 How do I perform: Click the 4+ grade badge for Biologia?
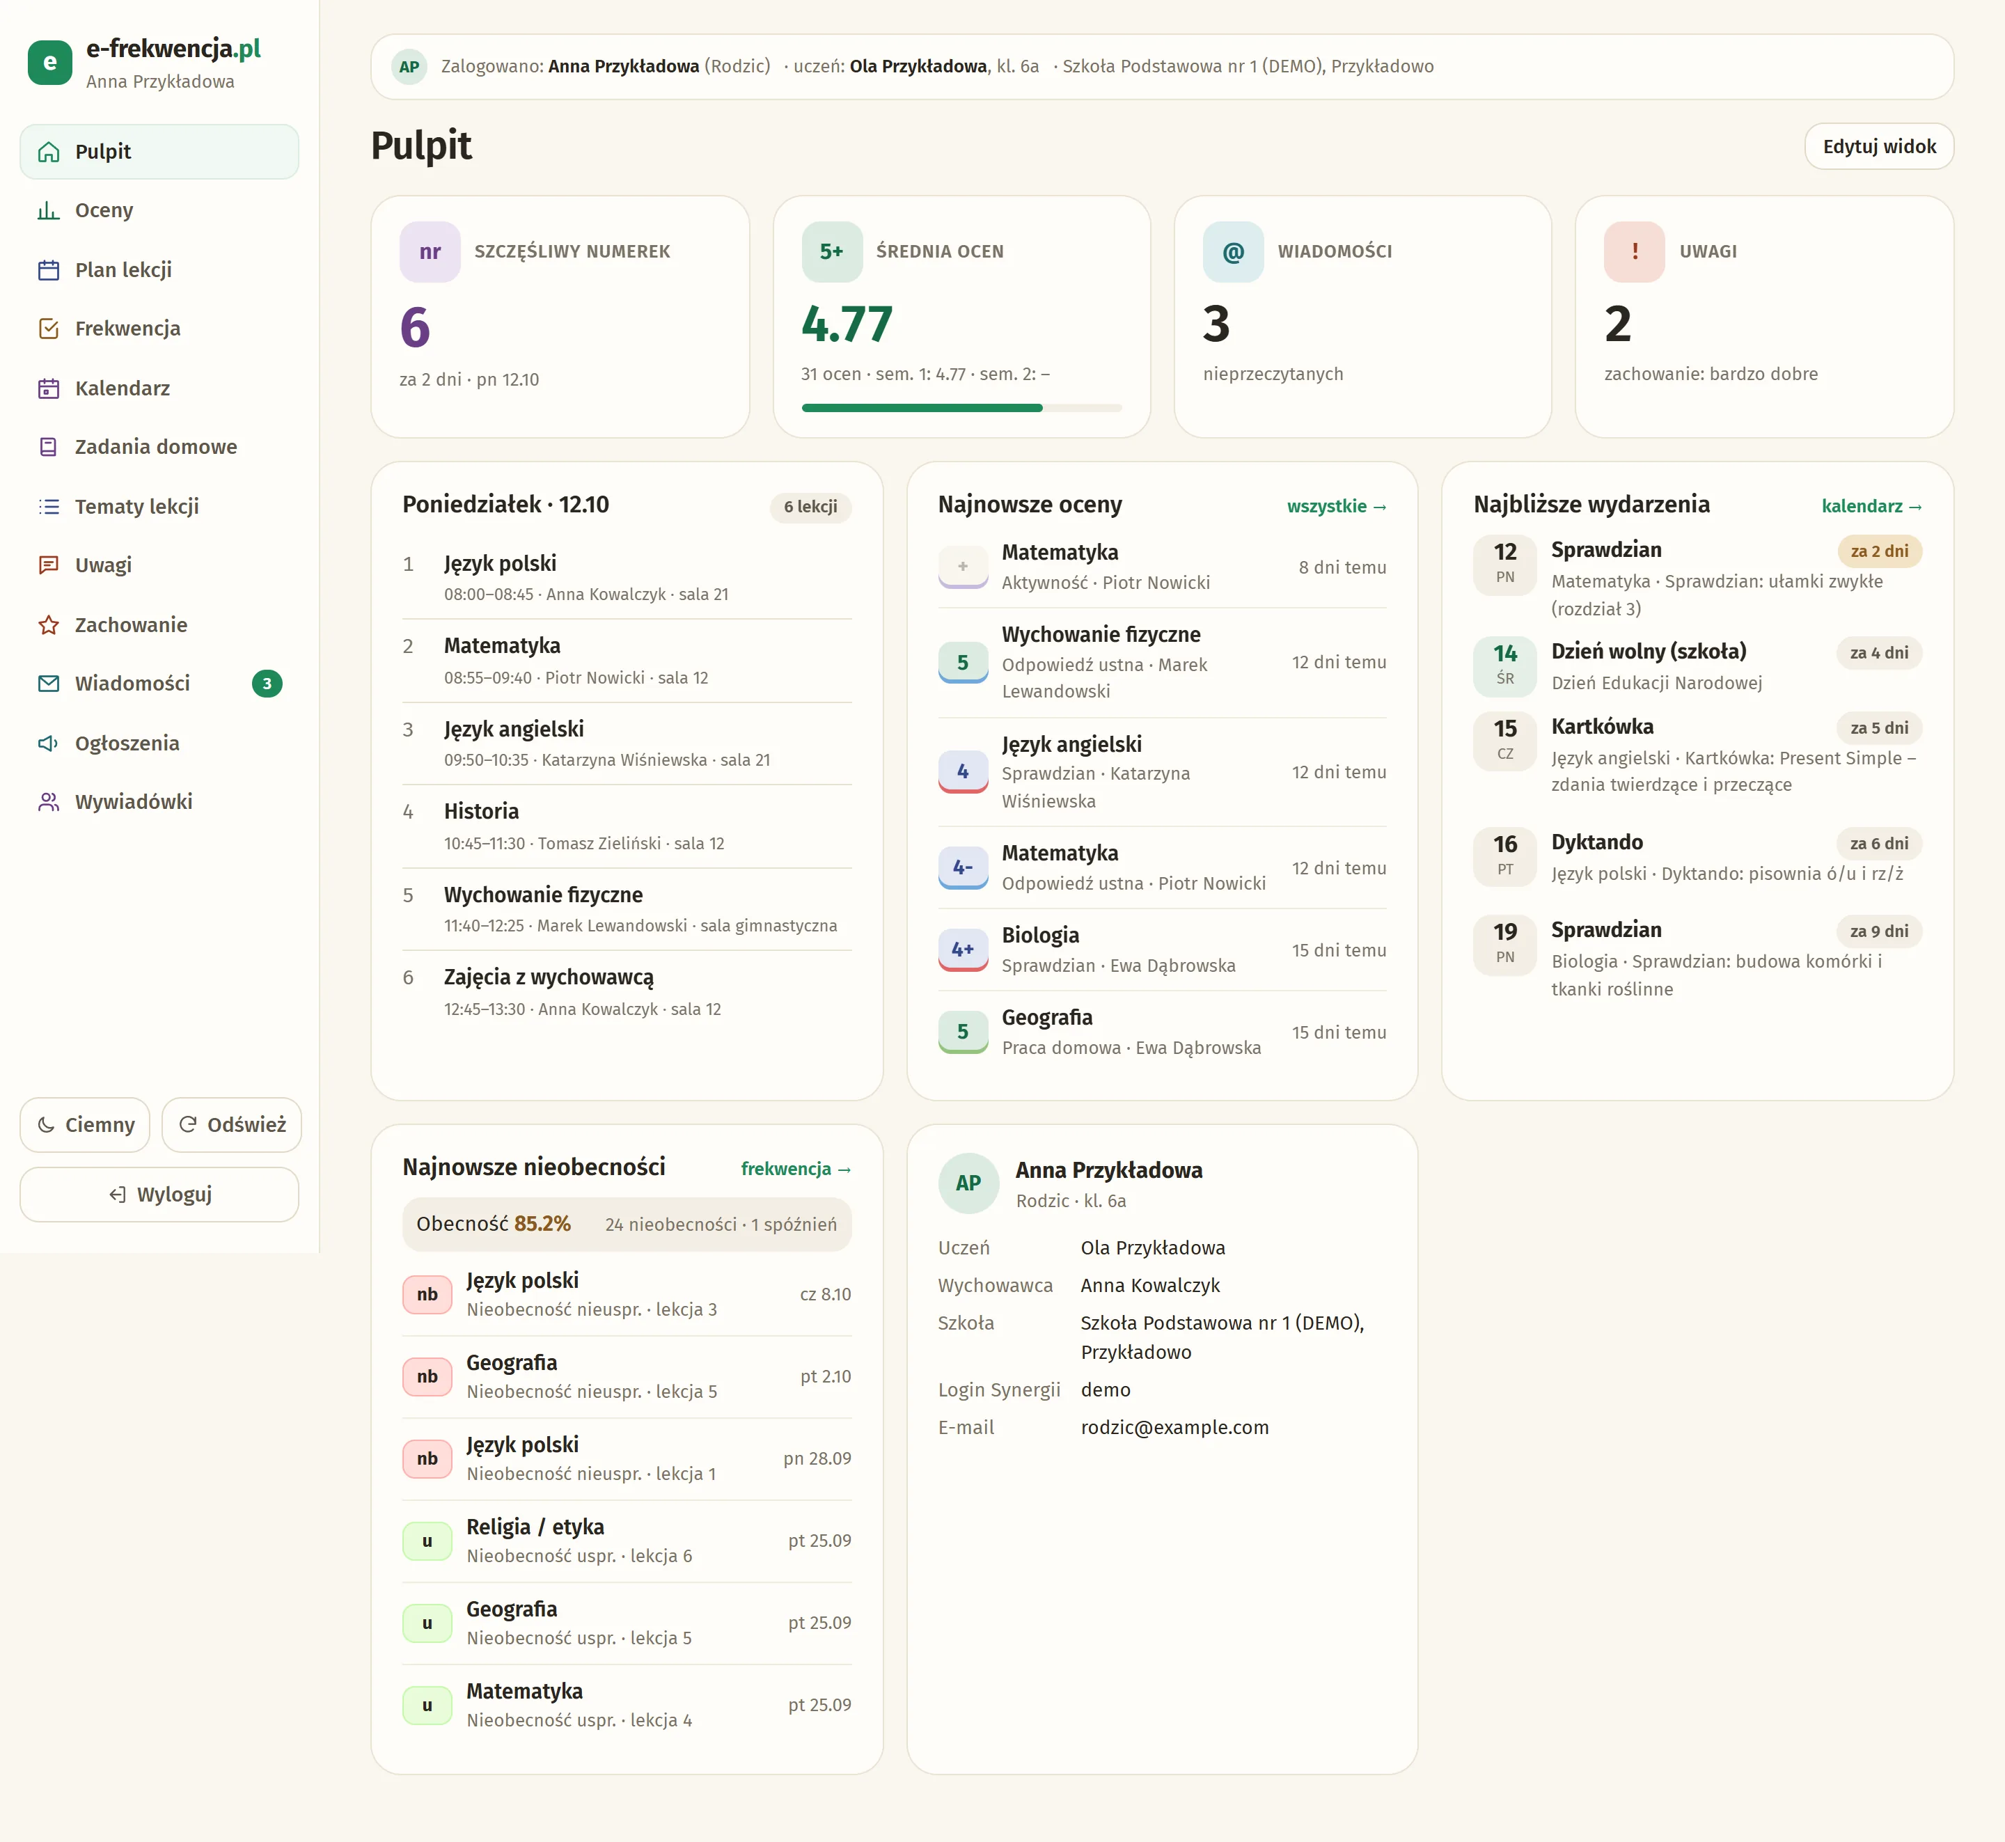962,950
